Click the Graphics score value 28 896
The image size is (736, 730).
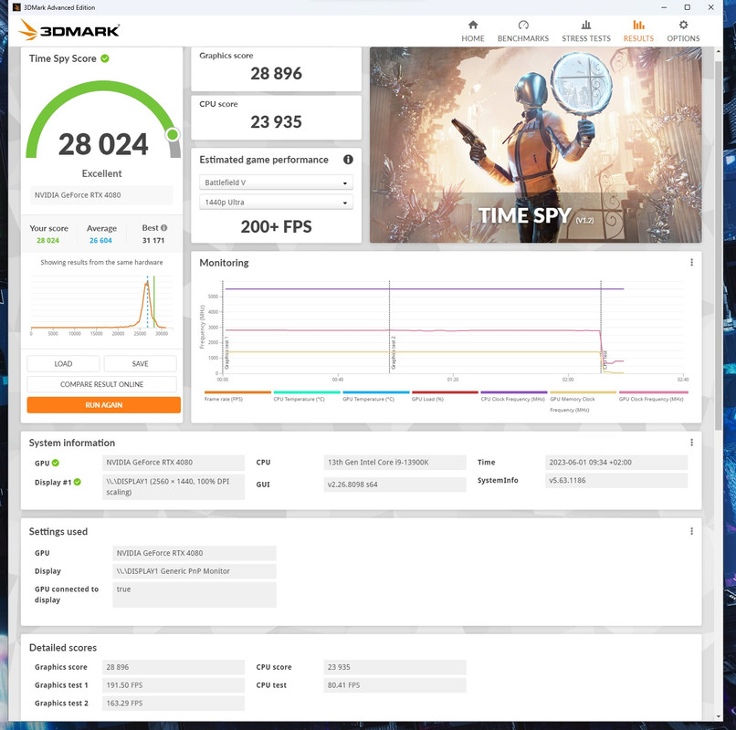(276, 74)
